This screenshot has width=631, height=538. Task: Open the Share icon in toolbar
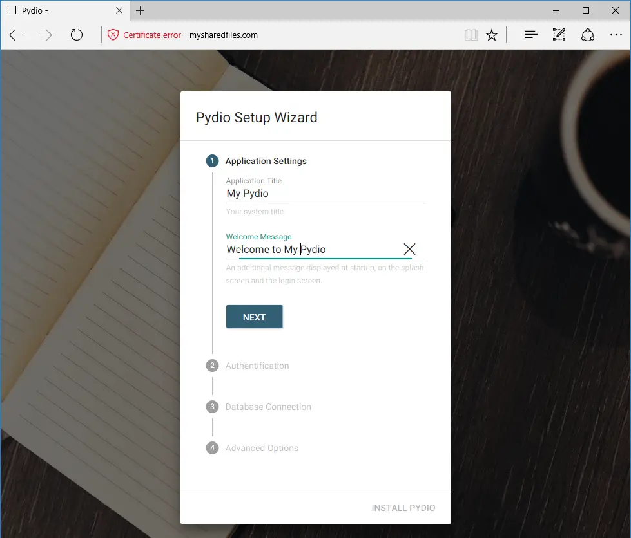coord(588,35)
